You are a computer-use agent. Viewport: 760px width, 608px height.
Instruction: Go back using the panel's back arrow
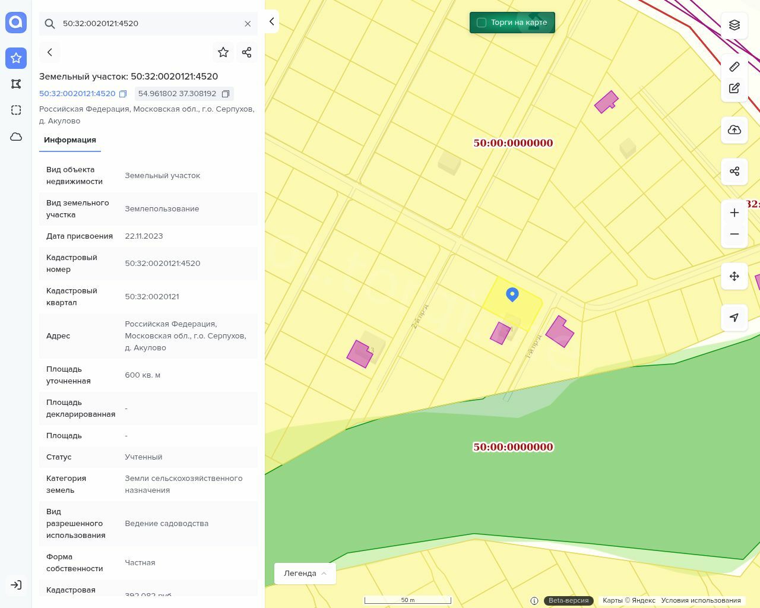click(50, 52)
